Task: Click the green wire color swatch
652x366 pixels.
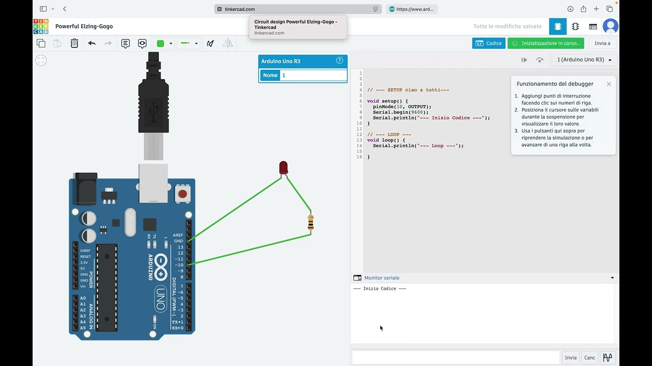Action: [x=160, y=43]
